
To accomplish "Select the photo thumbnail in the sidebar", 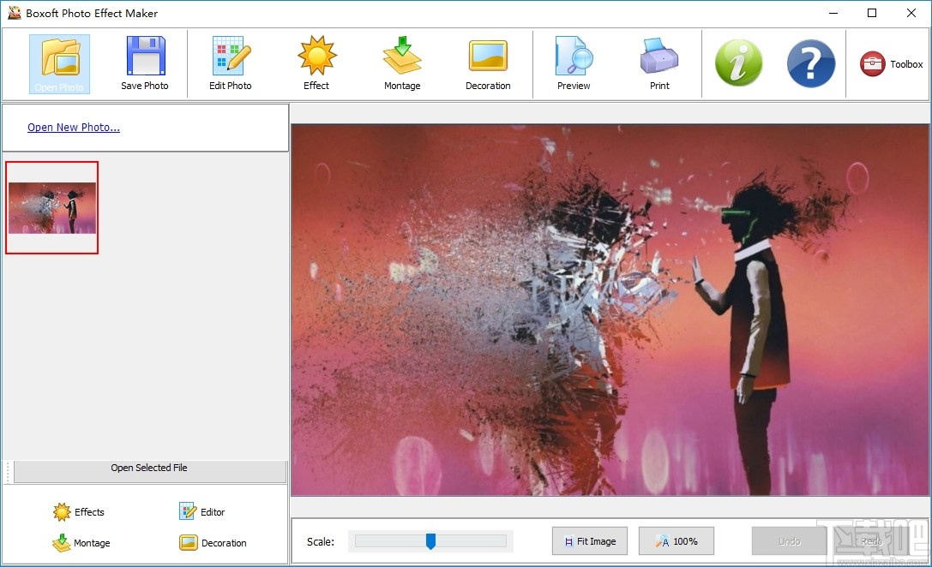I will 52,207.
